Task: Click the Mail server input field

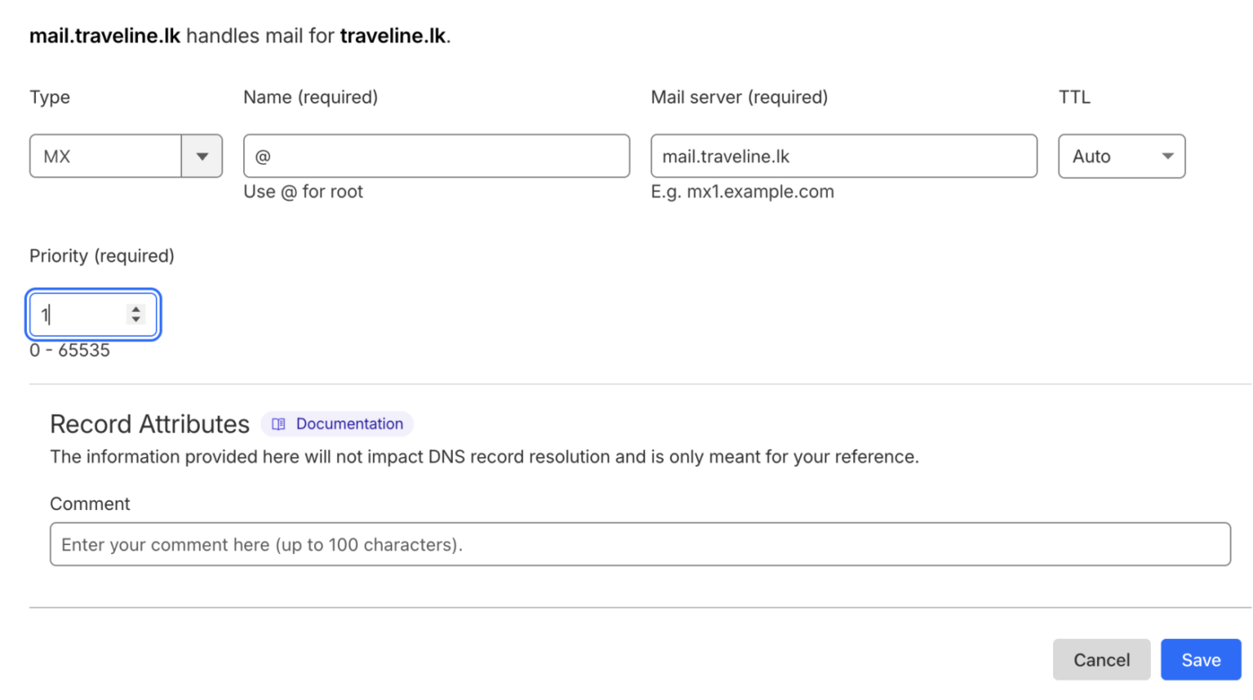Action: 843,156
